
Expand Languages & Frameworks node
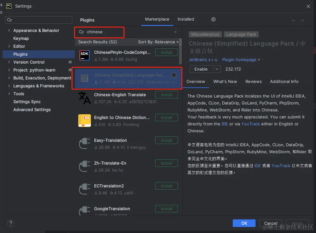pos(9,86)
